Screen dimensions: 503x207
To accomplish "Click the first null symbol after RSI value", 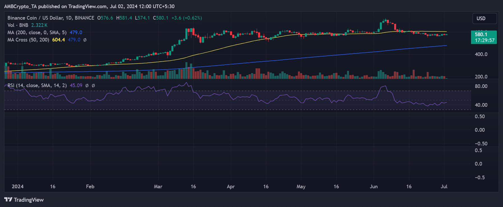I will 87,85.
